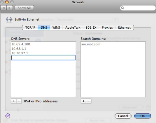Viewport: 156px width, 123px height.
Task: Open the WINS tab
Action: 56,27
